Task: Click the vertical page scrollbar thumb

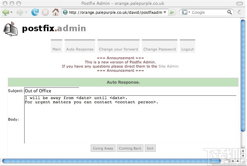Action: click(x=243, y=76)
